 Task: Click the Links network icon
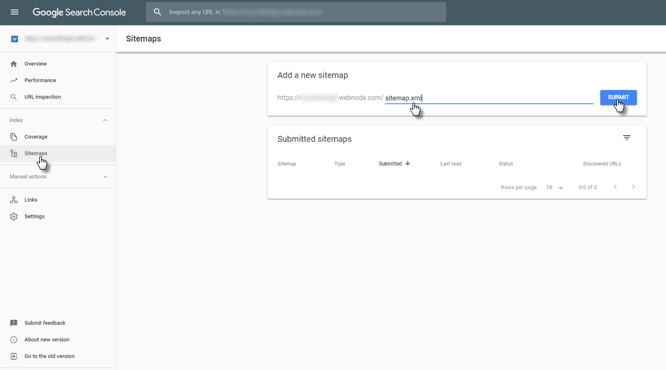click(x=14, y=200)
